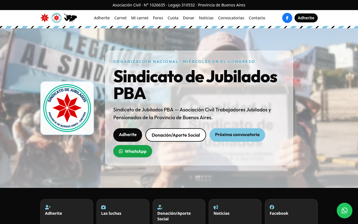Viewport: 358px width, 224px height.
Task: Click the camera icon on Las luchas card
Action: click(103, 207)
